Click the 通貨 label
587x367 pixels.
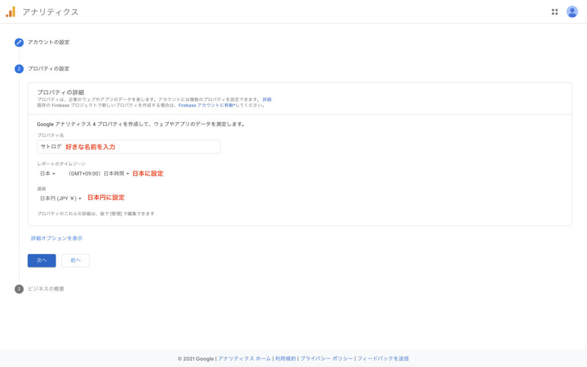[x=41, y=189]
